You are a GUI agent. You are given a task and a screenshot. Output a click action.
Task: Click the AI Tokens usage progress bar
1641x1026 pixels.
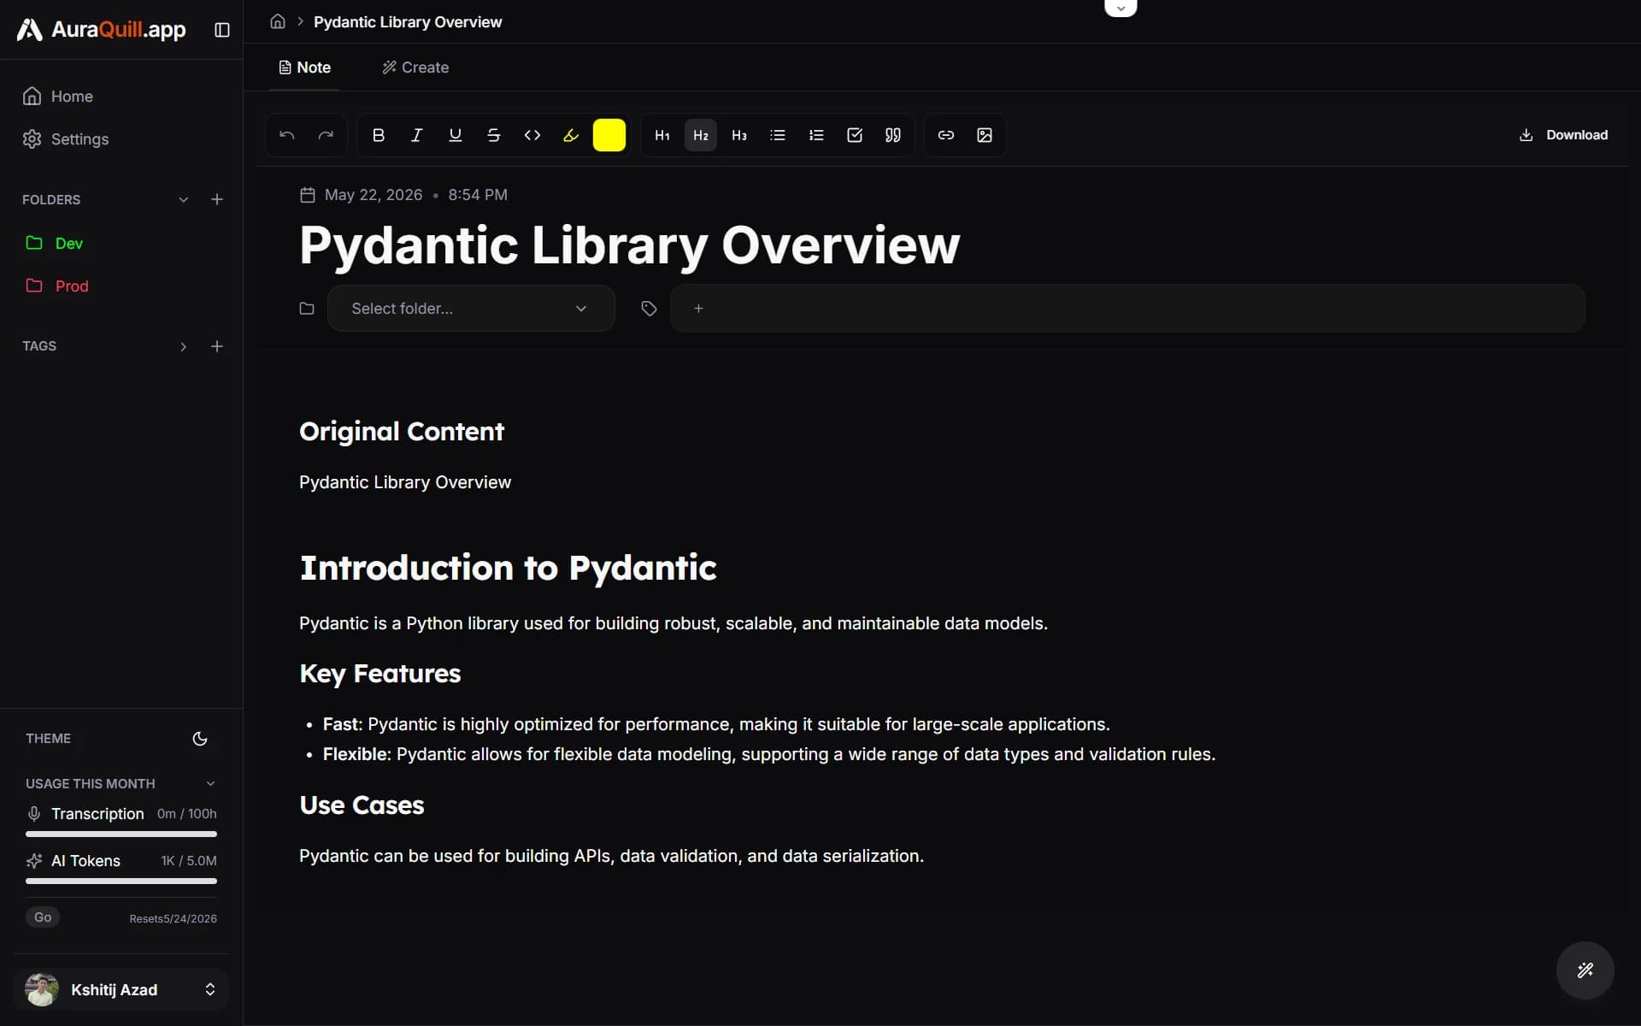(121, 881)
